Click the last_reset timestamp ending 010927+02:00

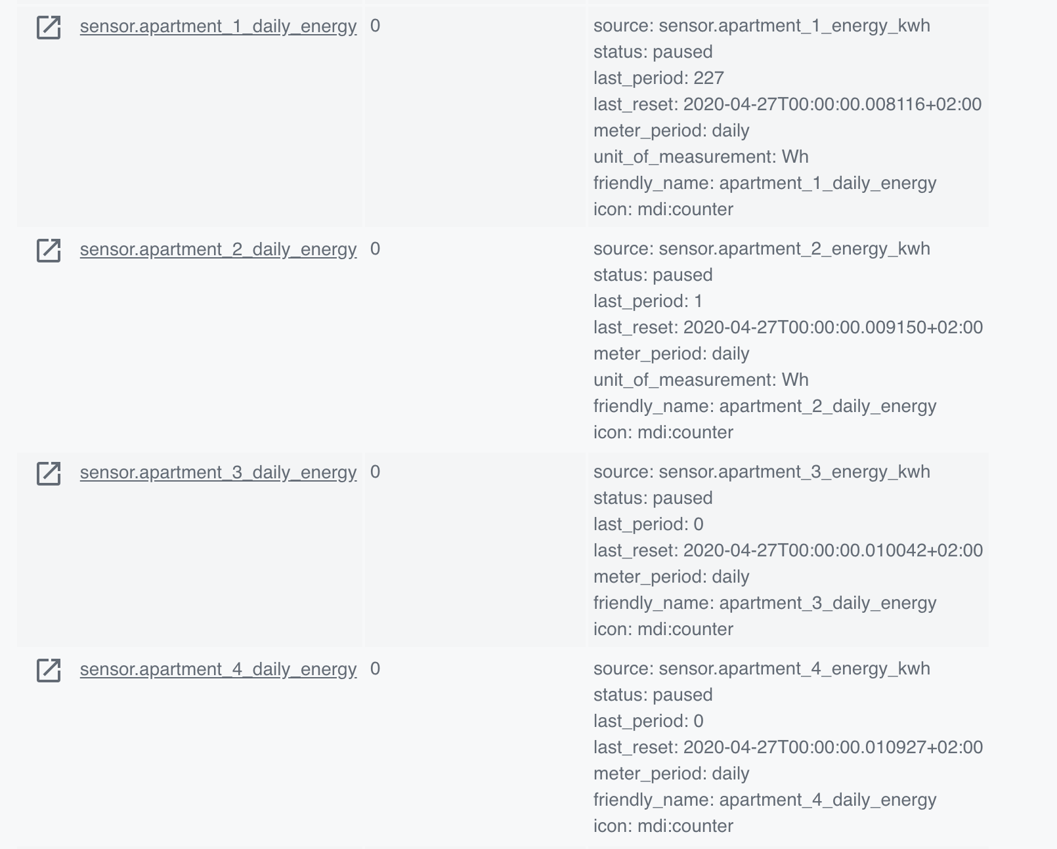coord(788,748)
